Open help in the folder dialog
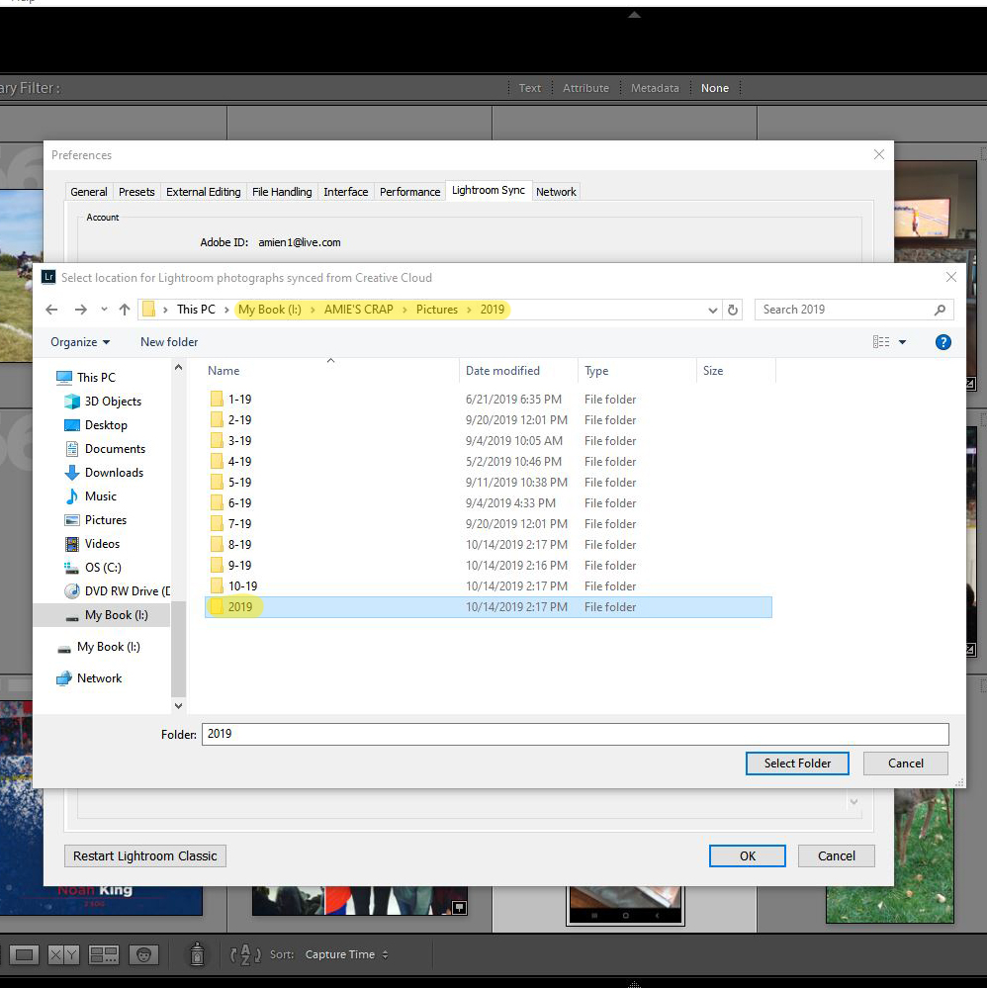This screenshot has width=987, height=988. (x=942, y=342)
